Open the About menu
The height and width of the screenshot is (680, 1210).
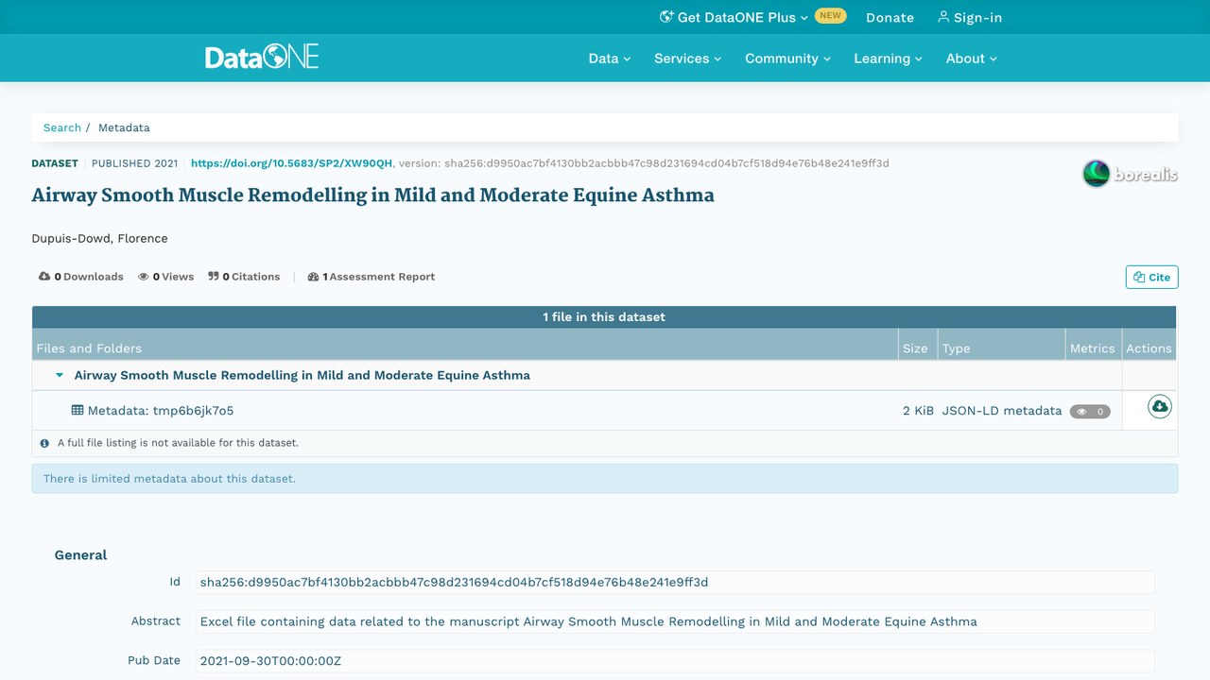click(972, 59)
